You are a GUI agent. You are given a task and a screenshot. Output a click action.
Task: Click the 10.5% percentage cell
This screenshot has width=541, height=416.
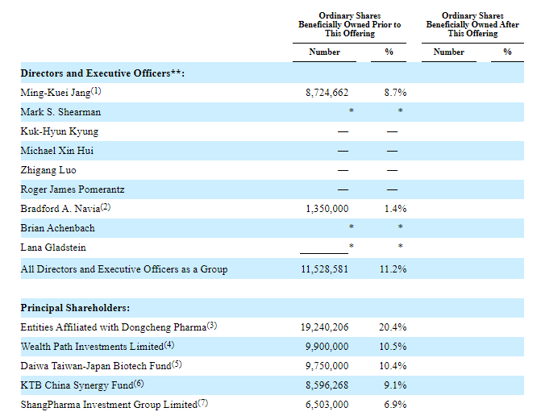tap(393, 347)
